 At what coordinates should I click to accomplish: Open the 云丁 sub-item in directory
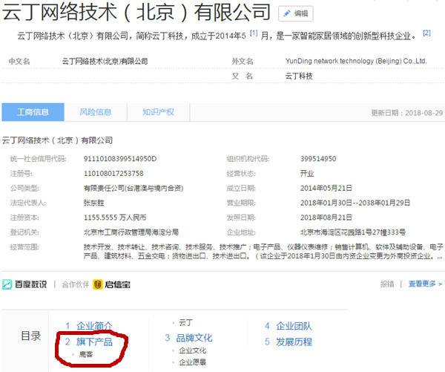tap(186, 323)
